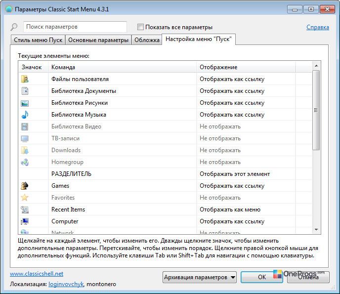Select the Библиотека Документы command text
Image resolution: width=340 pixels, height=294 pixels.
pos(84,91)
